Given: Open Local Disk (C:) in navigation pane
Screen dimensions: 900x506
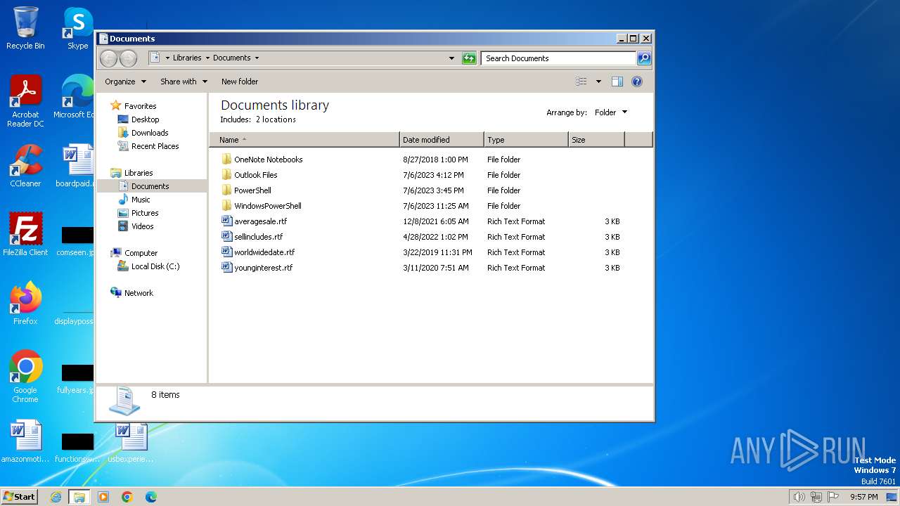Looking at the screenshot, I should tap(155, 266).
